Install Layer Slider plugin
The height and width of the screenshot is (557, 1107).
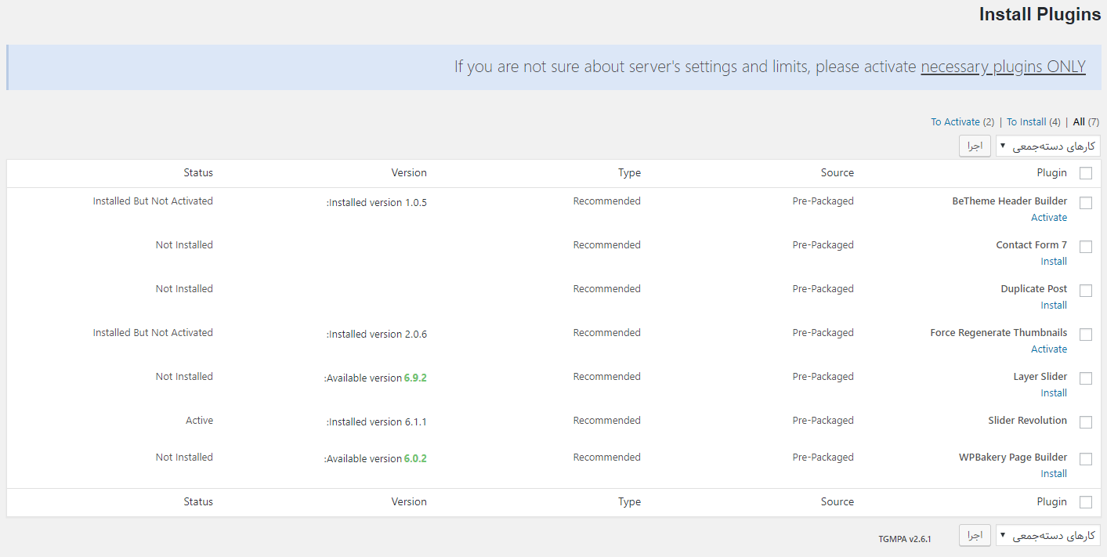pyautogui.click(x=1054, y=393)
